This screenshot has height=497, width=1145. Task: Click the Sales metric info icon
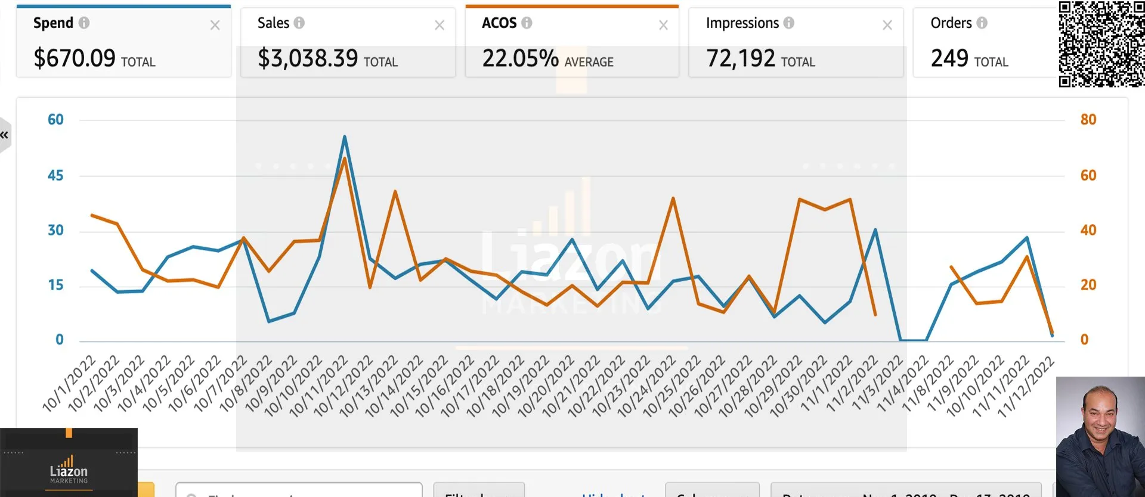(299, 23)
